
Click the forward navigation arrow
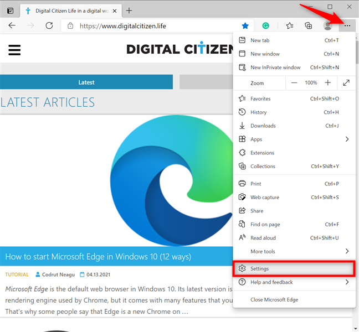(x=30, y=25)
